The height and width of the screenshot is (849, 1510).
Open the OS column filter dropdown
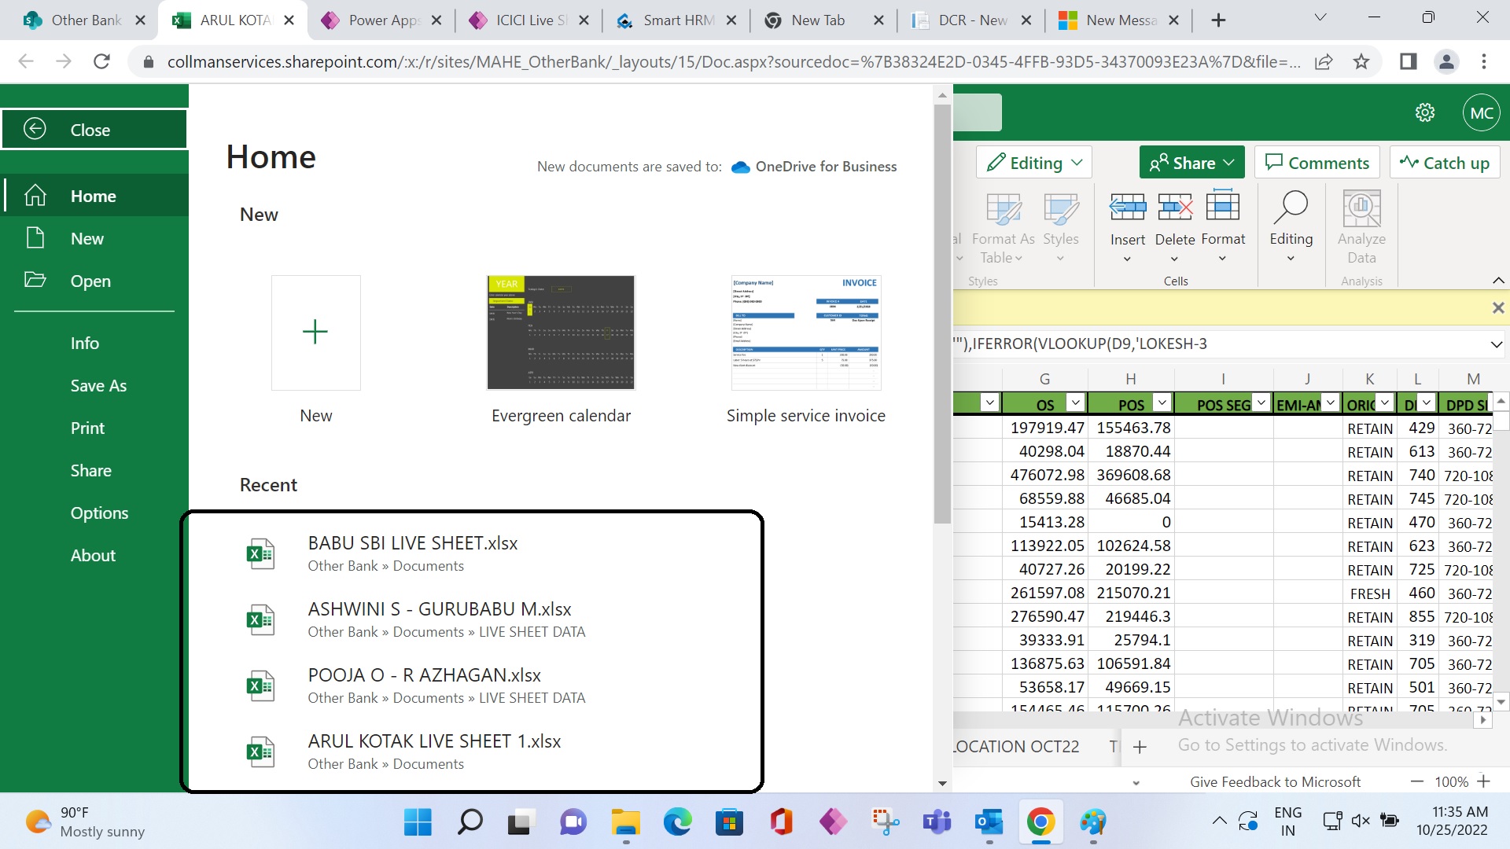(x=1075, y=403)
